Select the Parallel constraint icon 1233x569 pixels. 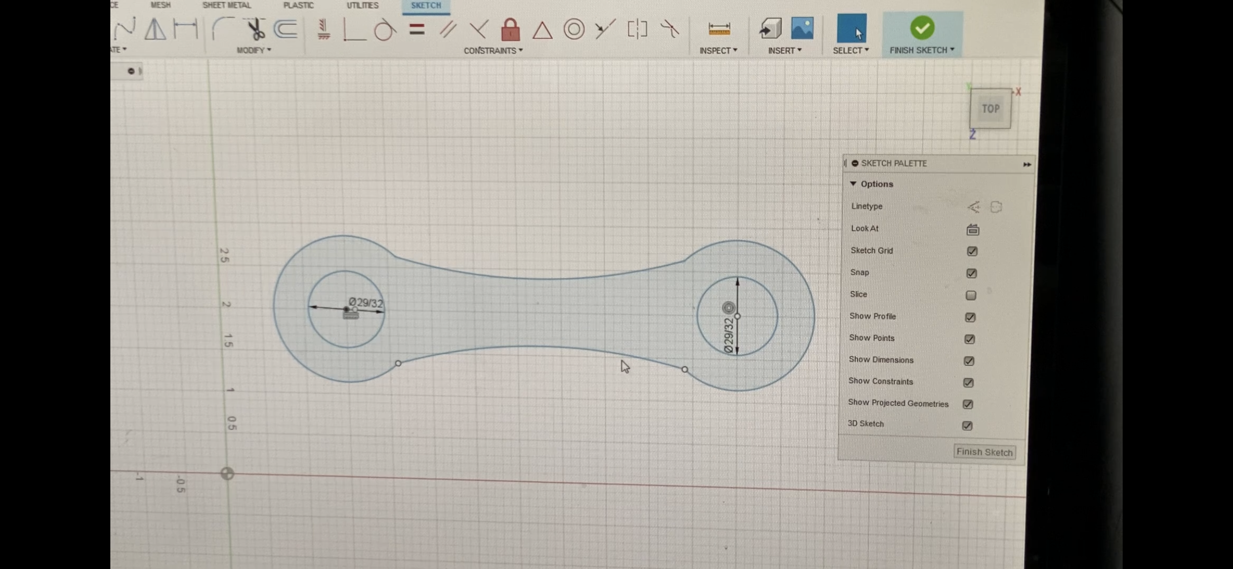click(447, 29)
